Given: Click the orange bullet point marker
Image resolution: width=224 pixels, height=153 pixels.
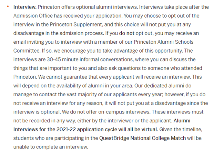Looking at the screenshot, I should (8, 7).
